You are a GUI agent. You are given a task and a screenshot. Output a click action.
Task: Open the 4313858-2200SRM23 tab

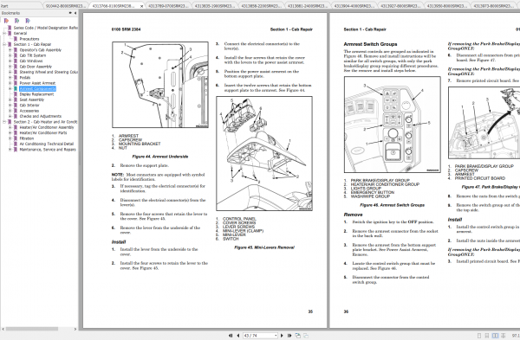coord(261,6)
